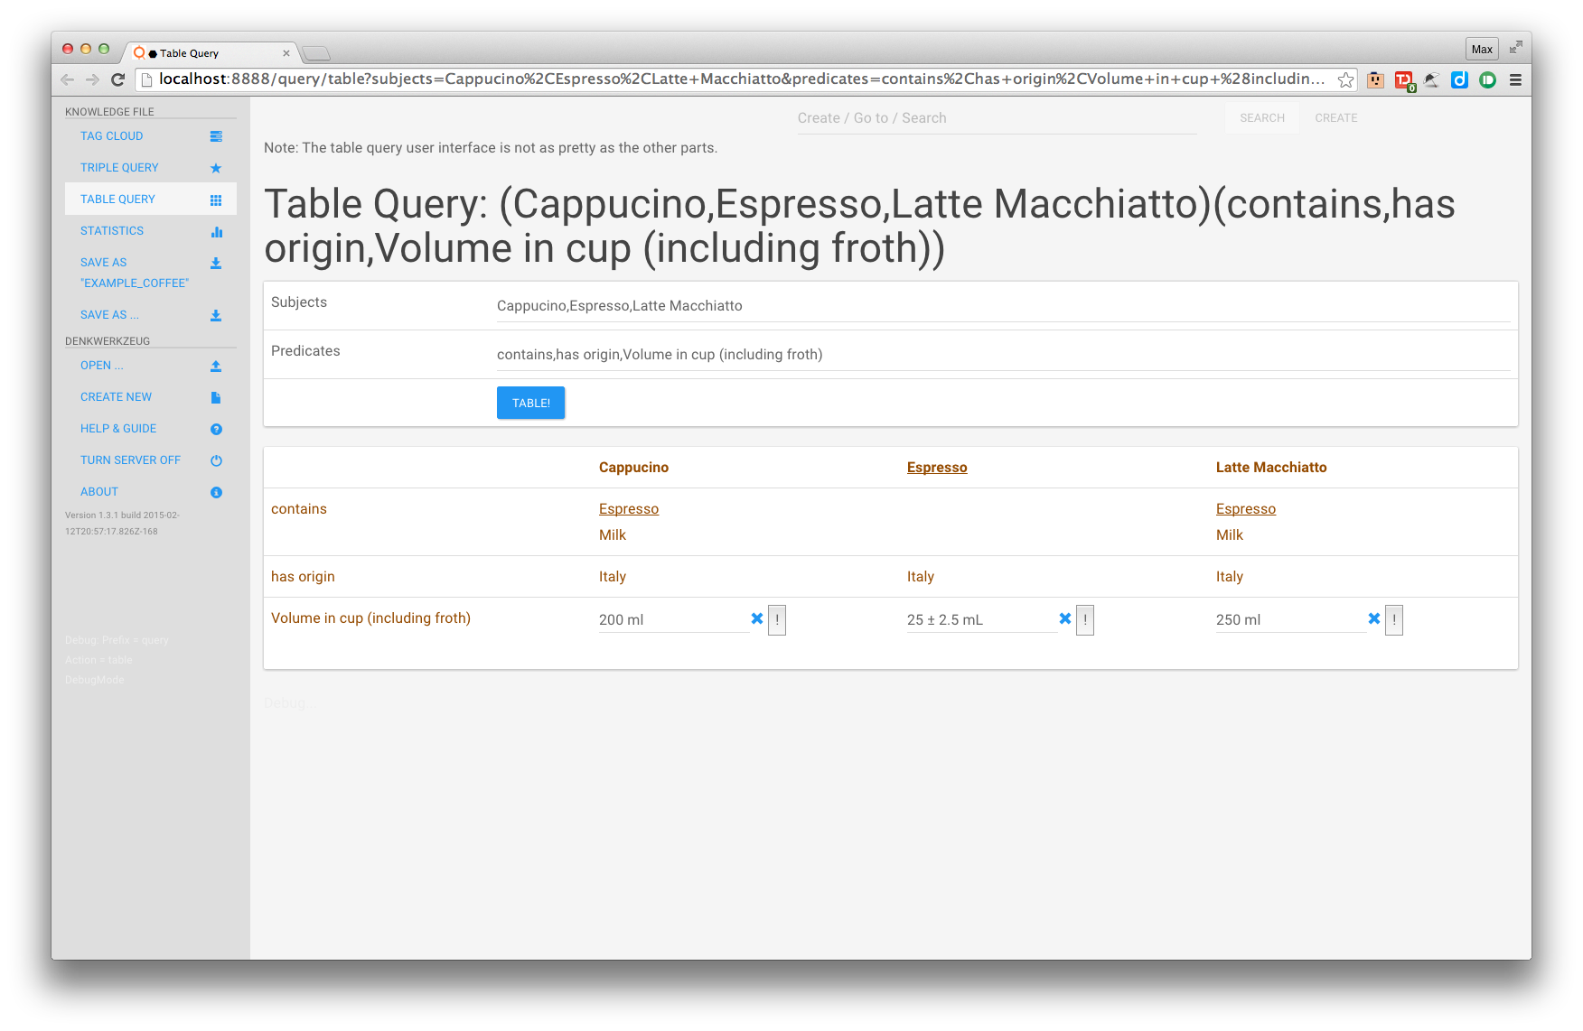Click the Turn Server Off power icon
1583x1031 pixels.
click(x=216, y=460)
